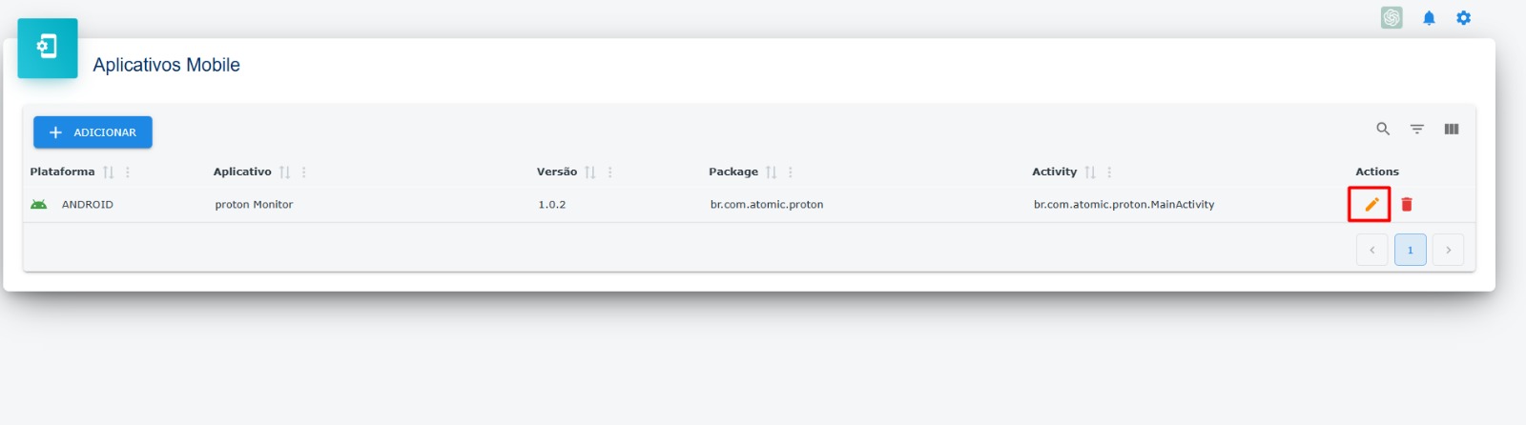The width and height of the screenshot is (1526, 425).
Task: Open the settings gear icon
Action: tap(1464, 18)
